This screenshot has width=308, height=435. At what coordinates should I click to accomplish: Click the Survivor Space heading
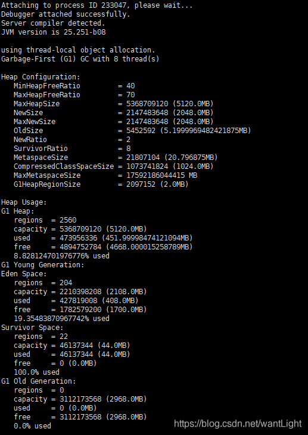pyautogui.click(x=32, y=328)
